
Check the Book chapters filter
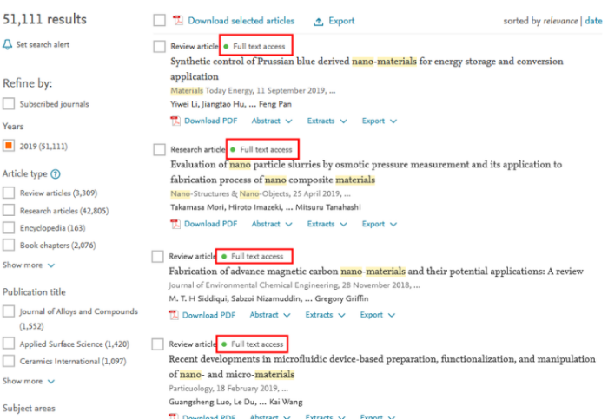[x=9, y=245]
